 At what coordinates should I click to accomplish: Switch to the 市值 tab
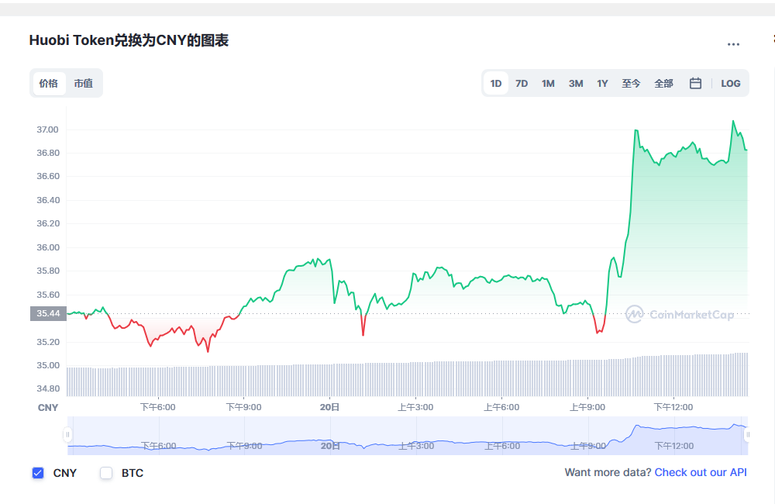point(84,83)
